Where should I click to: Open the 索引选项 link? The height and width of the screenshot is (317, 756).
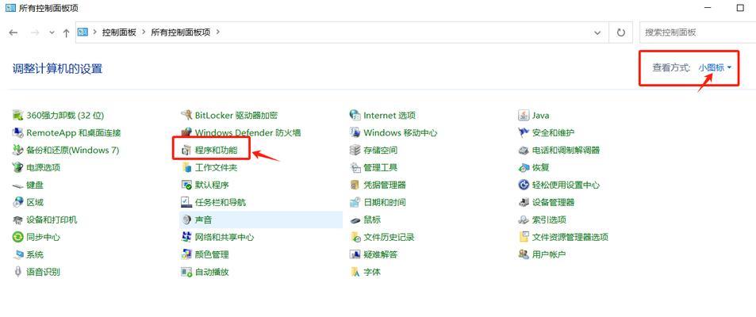(549, 220)
